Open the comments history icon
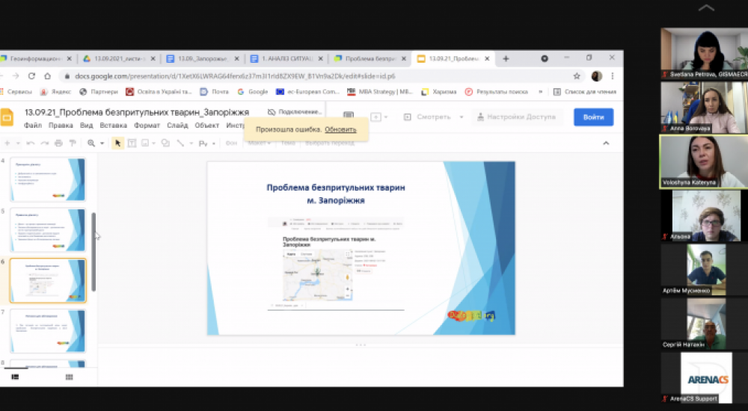This screenshot has height=411, width=748. coord(349,117)
